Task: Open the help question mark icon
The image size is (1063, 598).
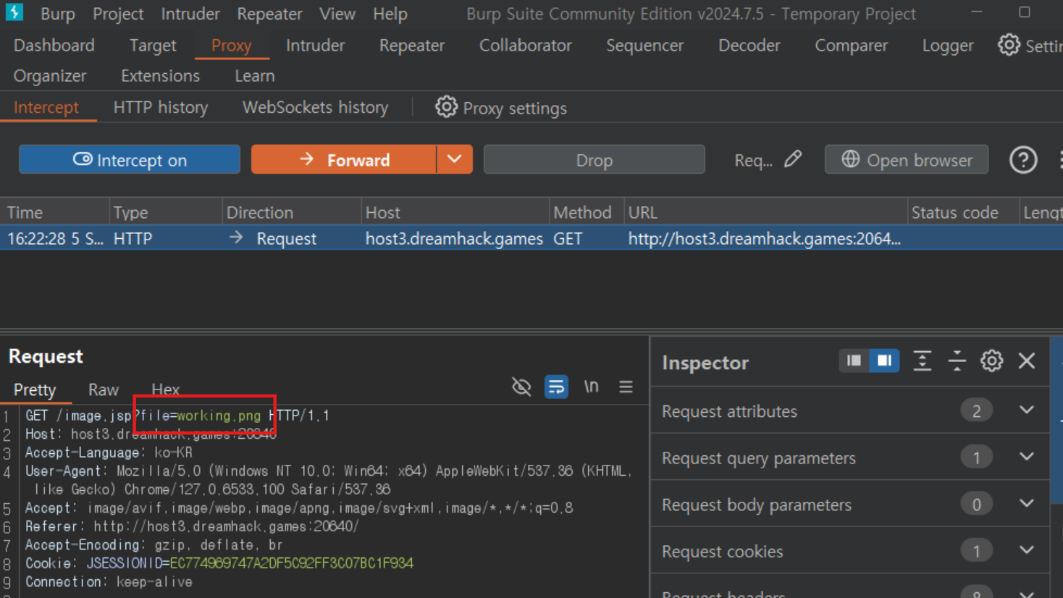Action: click(1023, 160)
